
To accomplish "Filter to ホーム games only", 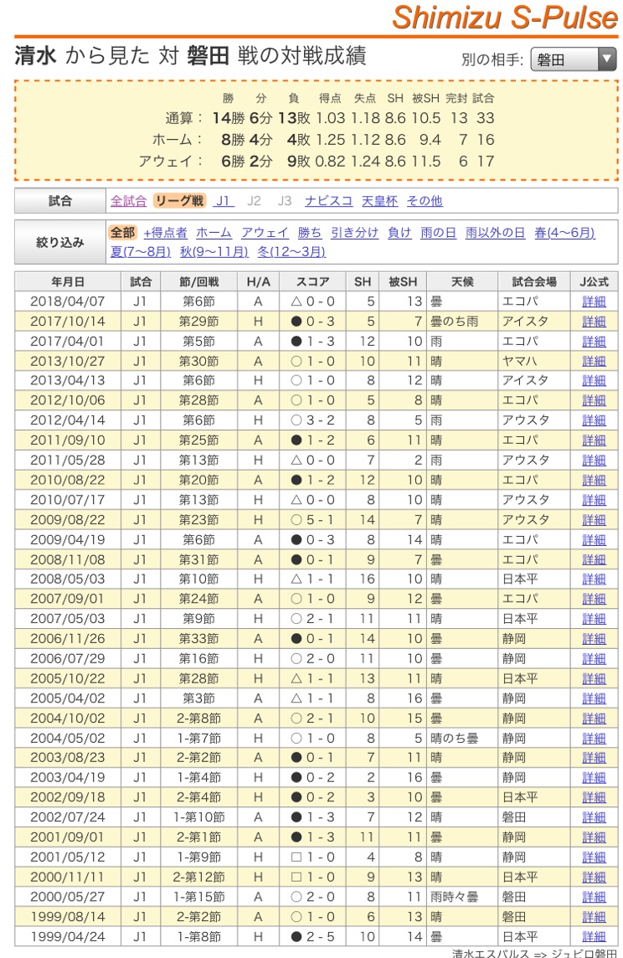I will click(214, 233).
